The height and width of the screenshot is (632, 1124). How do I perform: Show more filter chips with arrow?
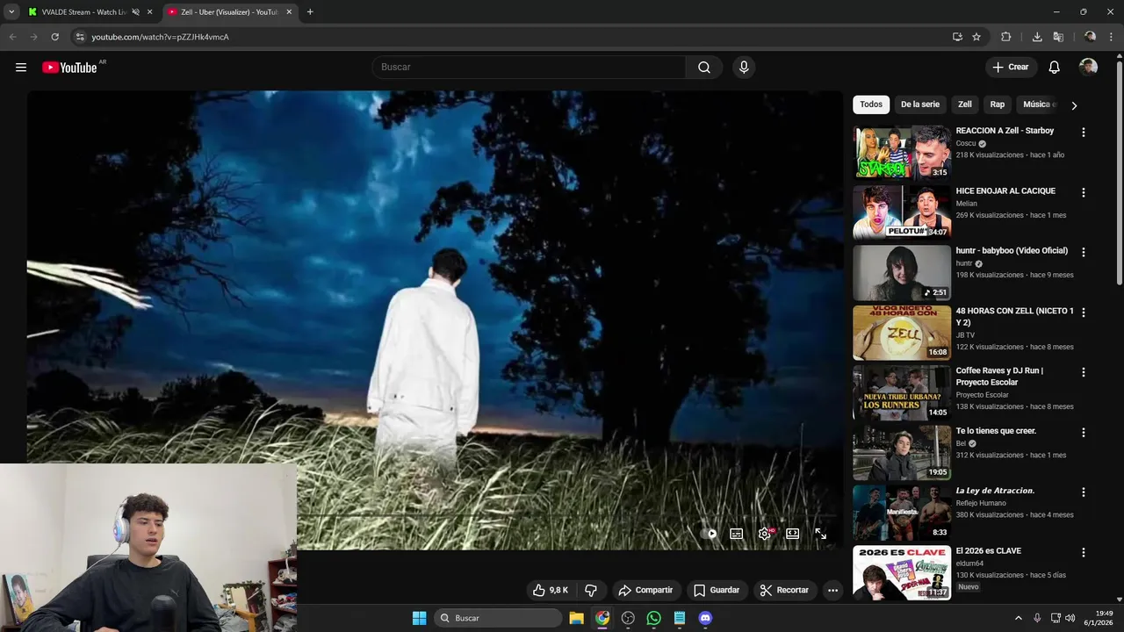(1074, 105)
